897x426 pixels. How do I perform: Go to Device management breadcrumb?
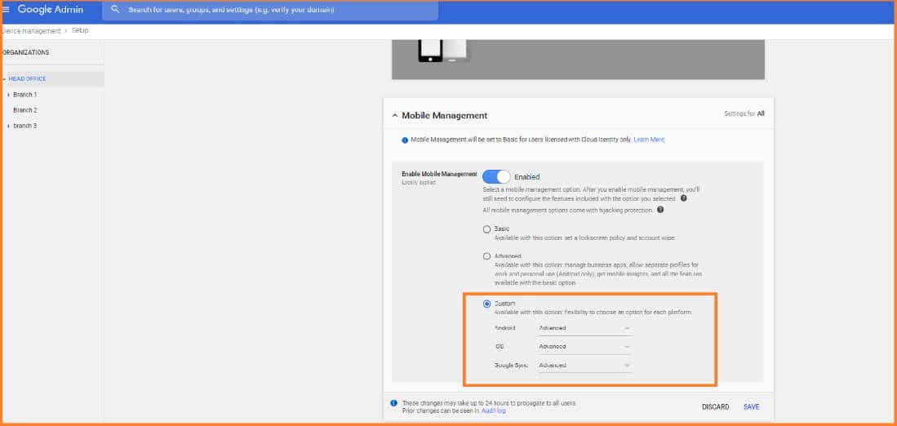point(31,31)
